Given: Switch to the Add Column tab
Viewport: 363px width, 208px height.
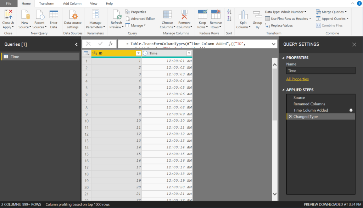Looking at the screenshot, I should (x=72, y=4).
